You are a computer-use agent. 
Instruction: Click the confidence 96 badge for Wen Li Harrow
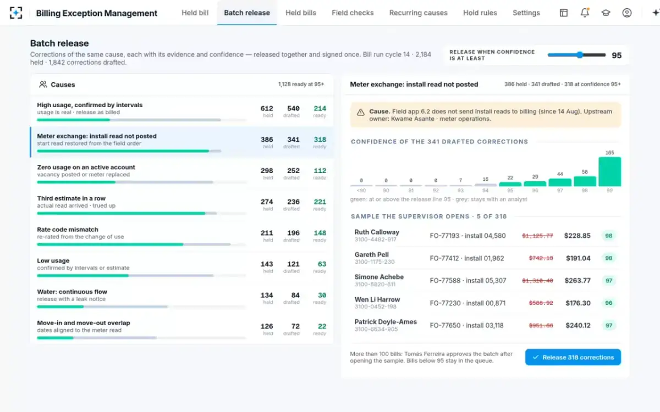[609, 303]
